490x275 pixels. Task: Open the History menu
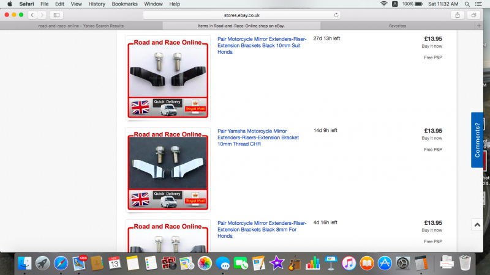click(x=97, y=4)
